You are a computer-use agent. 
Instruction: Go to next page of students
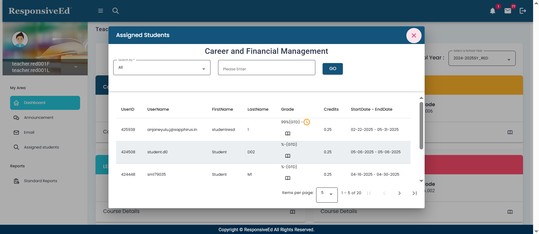point(399,193)
